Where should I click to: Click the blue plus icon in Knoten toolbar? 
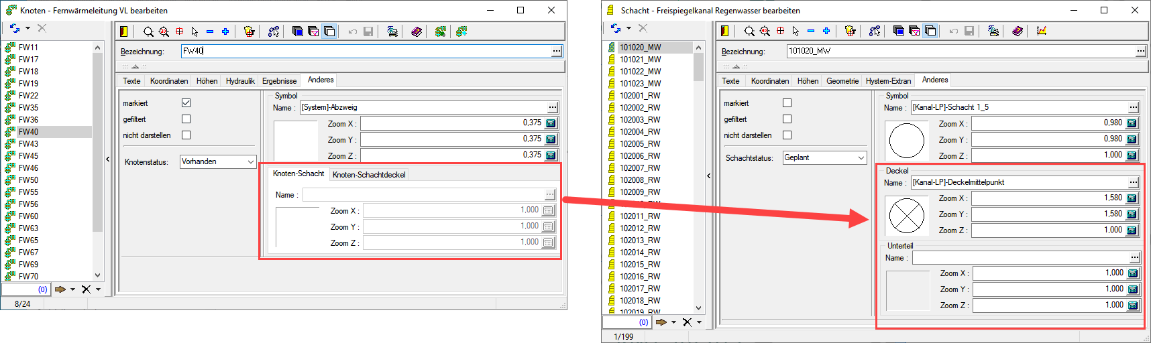pyautogui.click(x=225, y=31)
